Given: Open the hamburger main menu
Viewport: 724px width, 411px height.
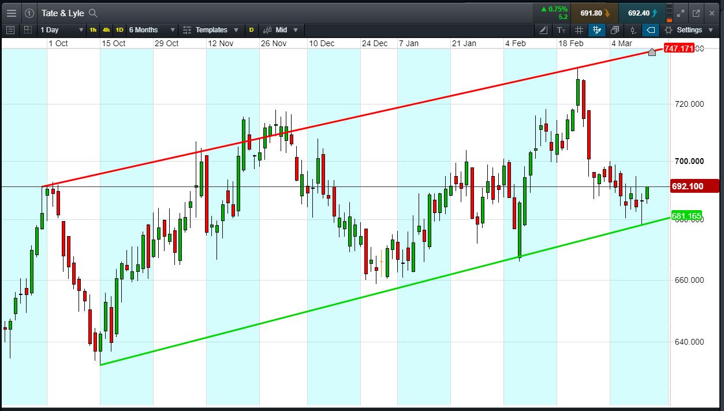Looking at the screenshot, I should point(11,13).
